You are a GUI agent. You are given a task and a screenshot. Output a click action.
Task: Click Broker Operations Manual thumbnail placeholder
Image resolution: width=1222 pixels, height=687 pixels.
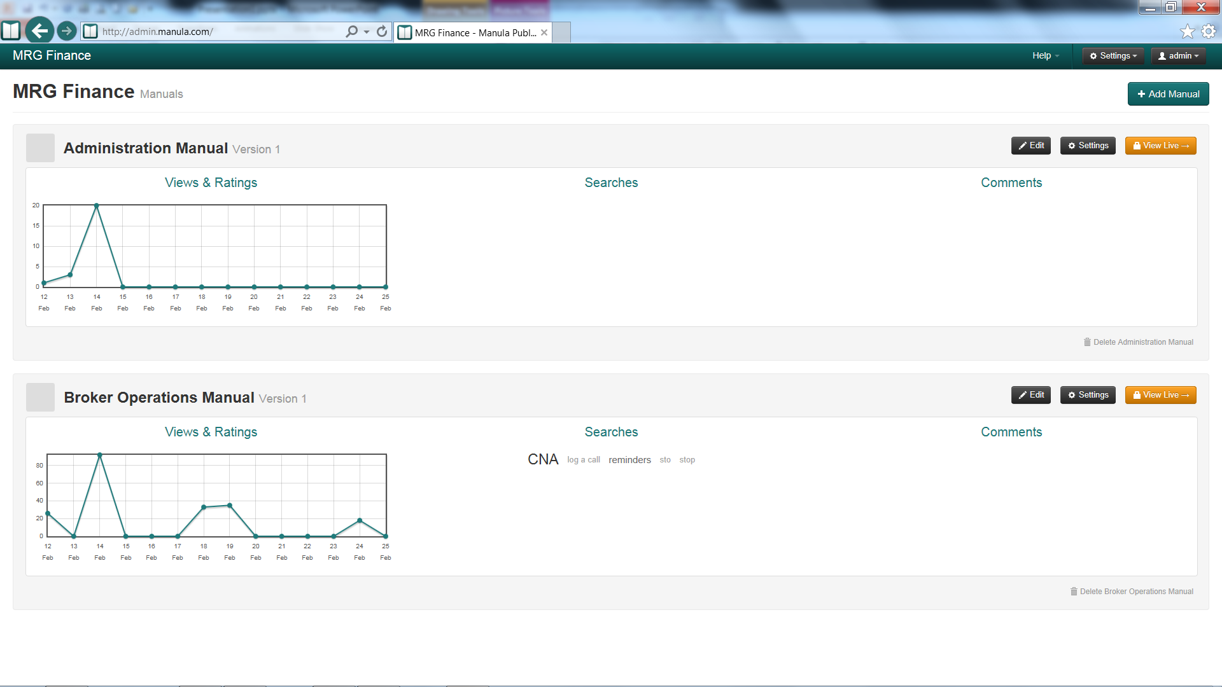[40, 397]
